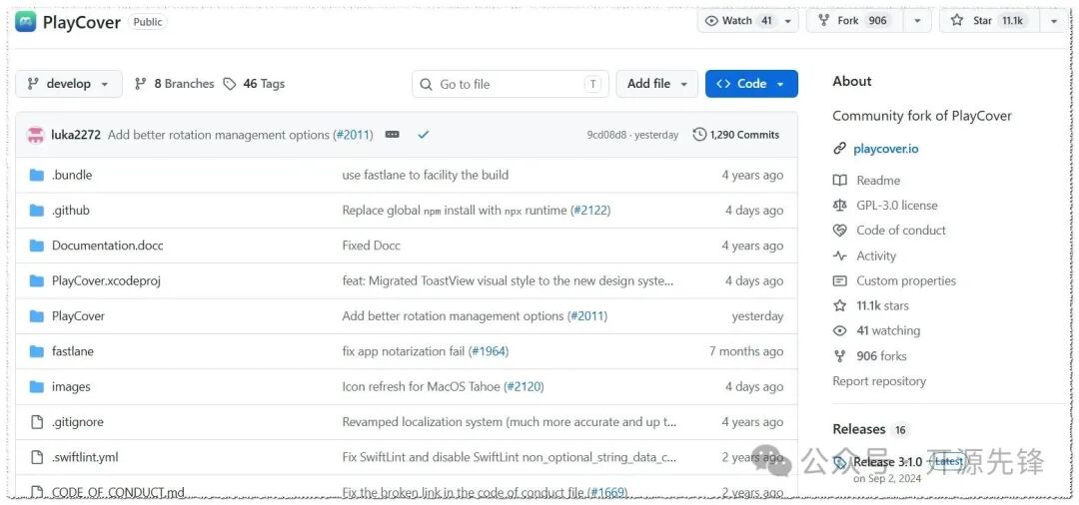The image size is (1079, 505).
Task: Show the commit status checkmark details
Action: point(424,135)
